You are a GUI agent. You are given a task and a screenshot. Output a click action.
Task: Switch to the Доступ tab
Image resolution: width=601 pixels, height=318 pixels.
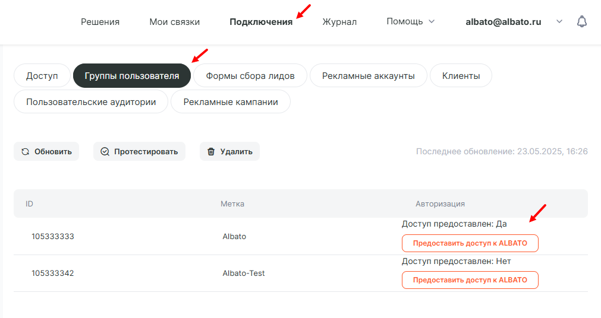tap(42, 76)
